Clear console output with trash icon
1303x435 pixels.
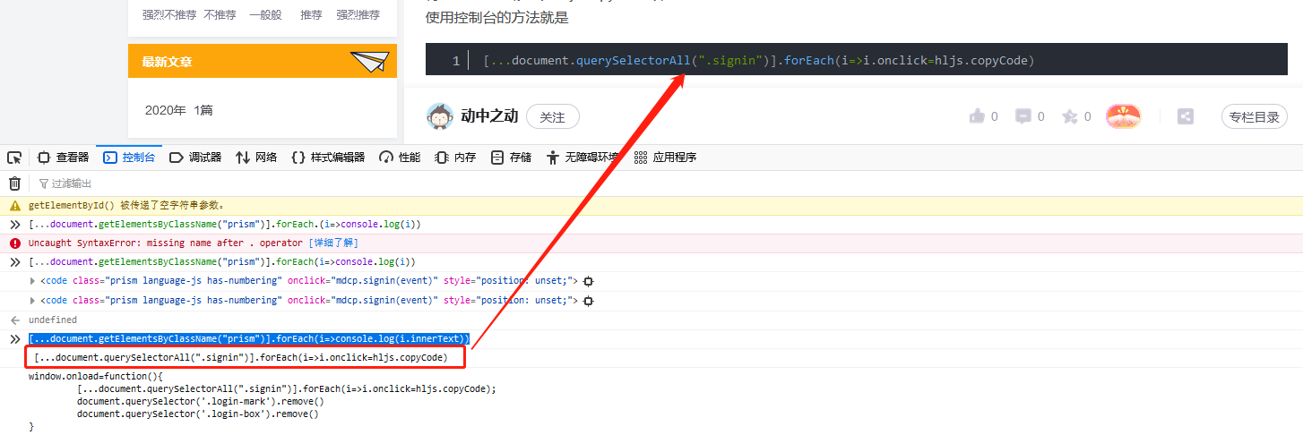point(14,183)
